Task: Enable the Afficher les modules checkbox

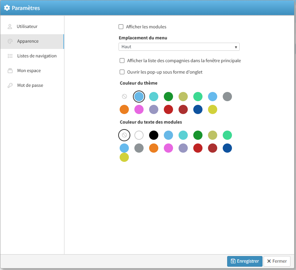Action: (x=121, y=26)
